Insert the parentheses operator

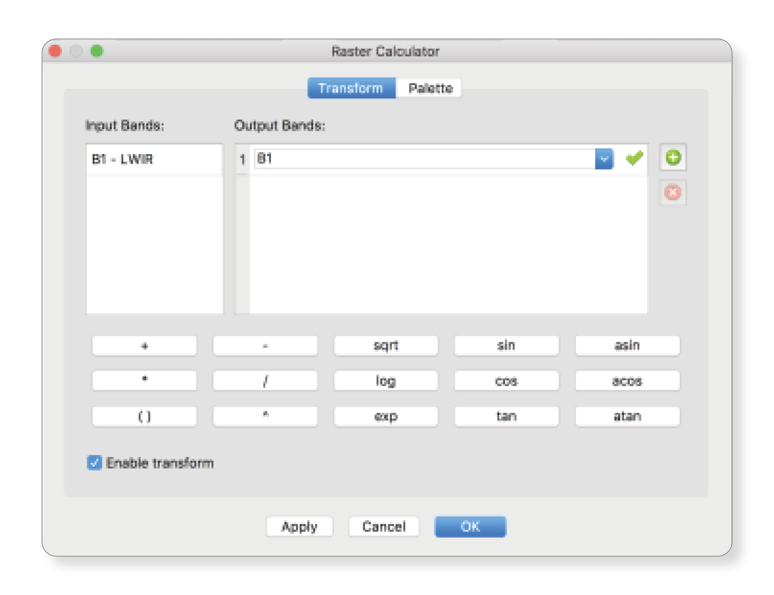(x=144, y=416)
